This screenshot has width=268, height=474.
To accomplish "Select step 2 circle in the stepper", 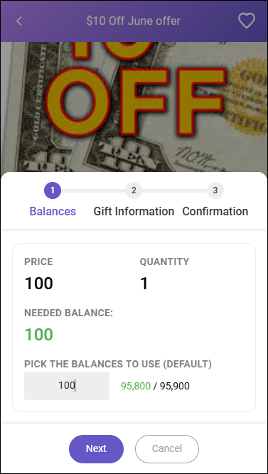I will click(x=134, y=190).
